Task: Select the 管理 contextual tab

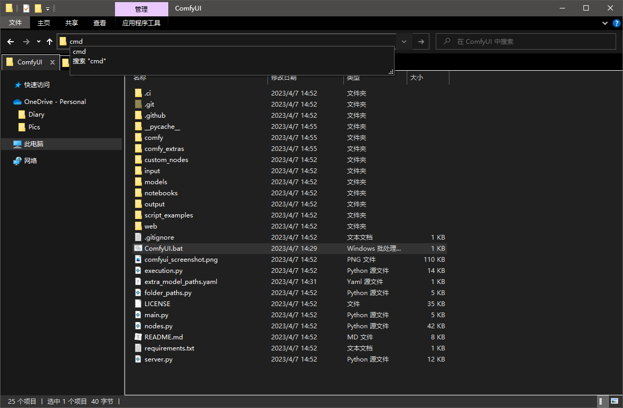Action: click(x=141, y=9)
